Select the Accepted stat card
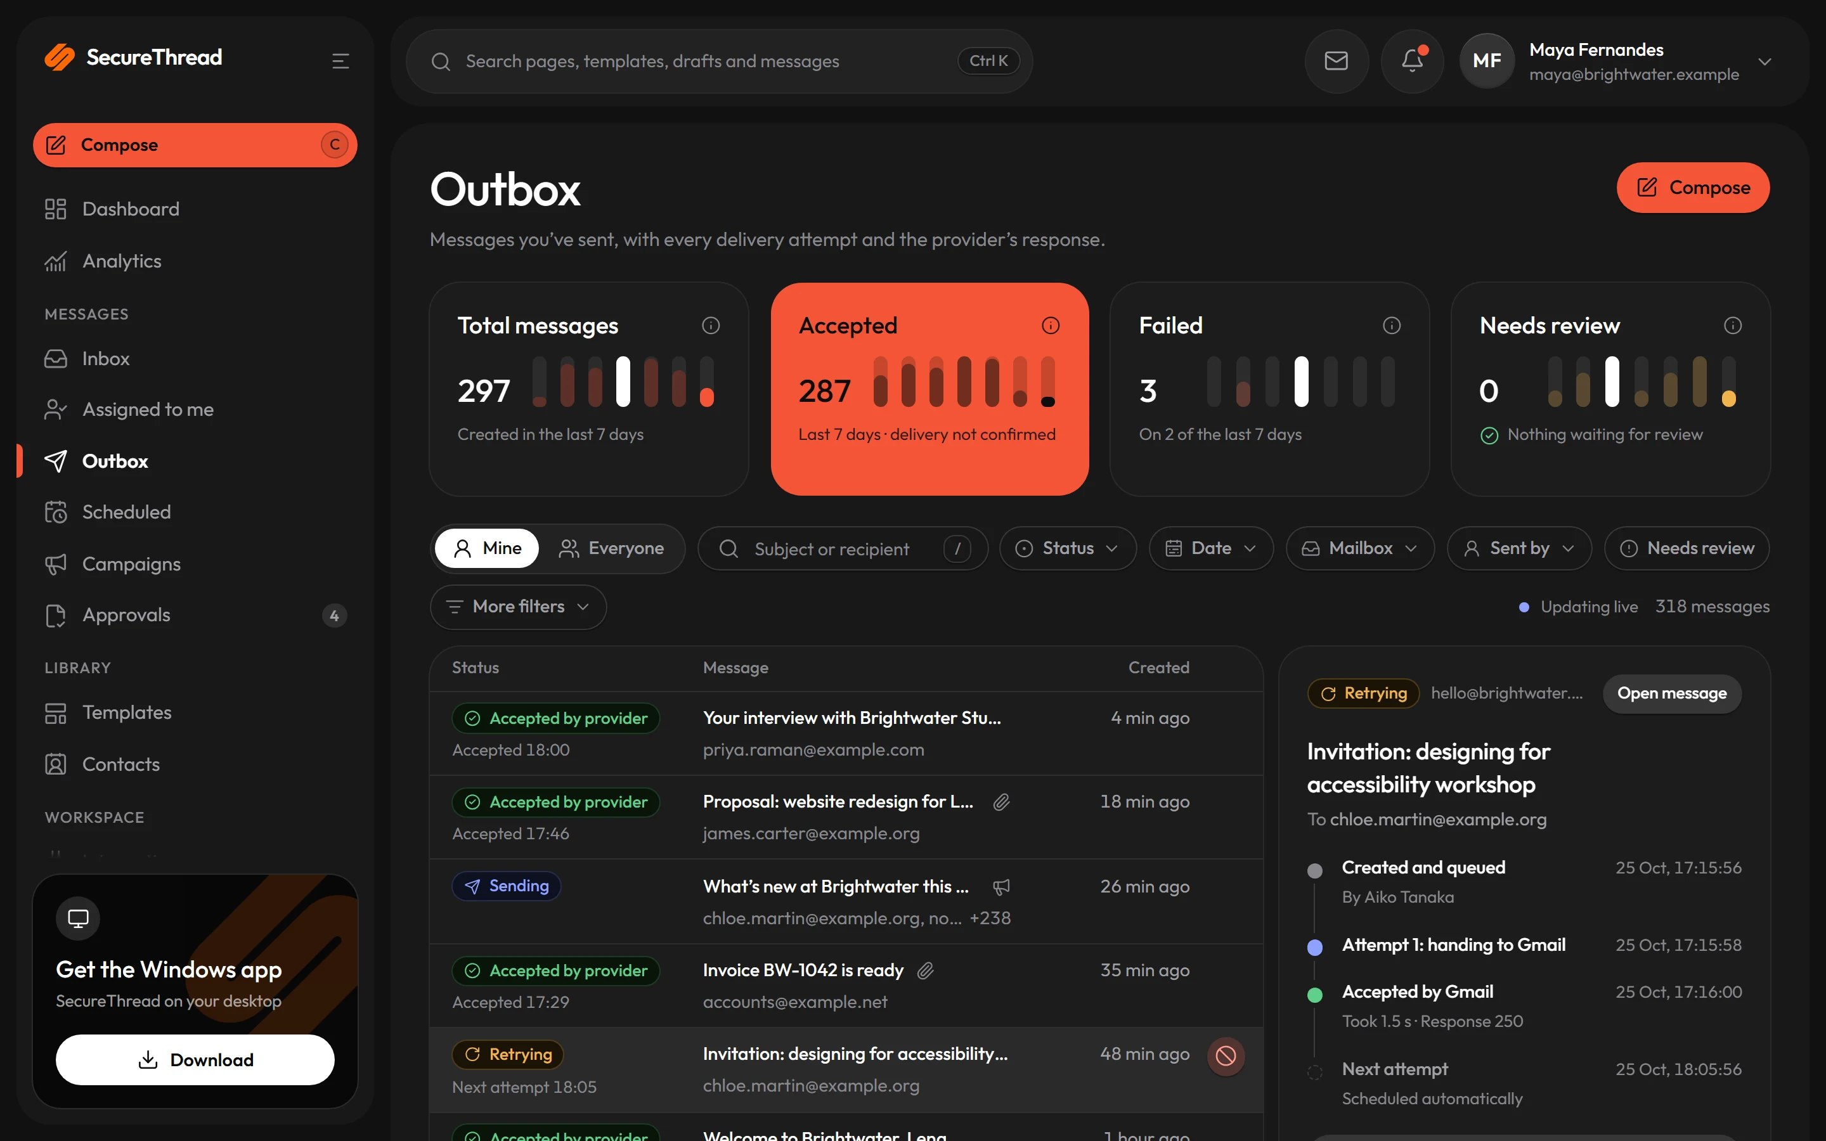 tap(929, 389)
